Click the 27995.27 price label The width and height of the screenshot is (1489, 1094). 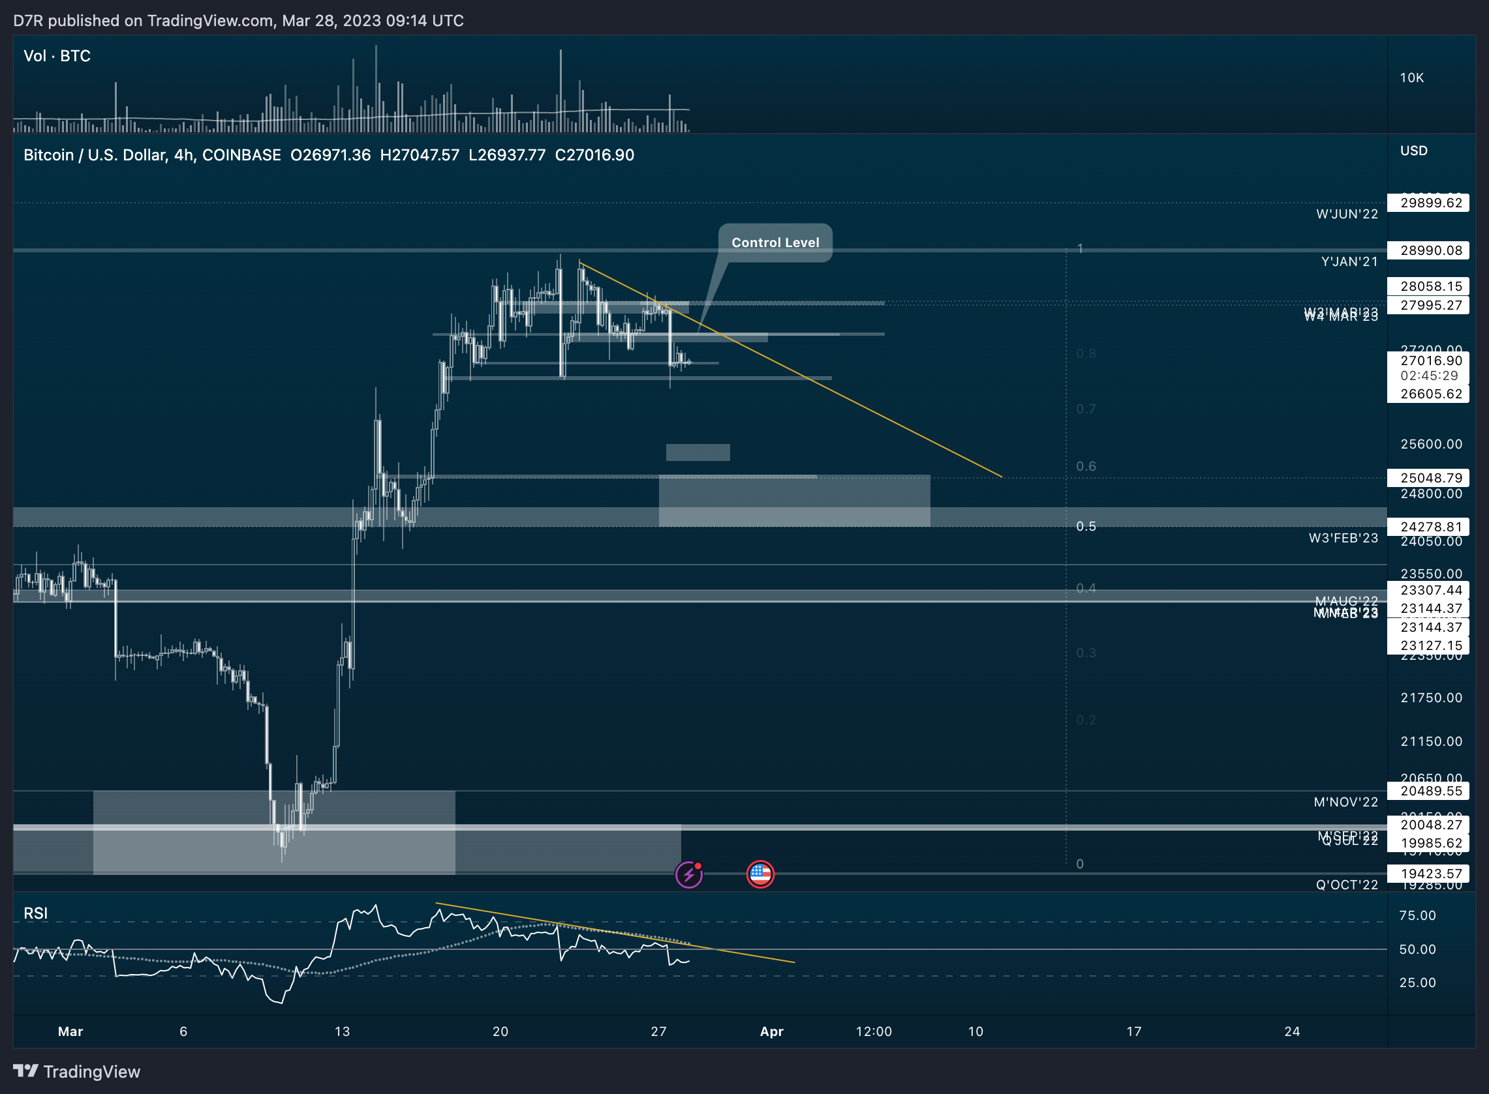coord(1428,305)
